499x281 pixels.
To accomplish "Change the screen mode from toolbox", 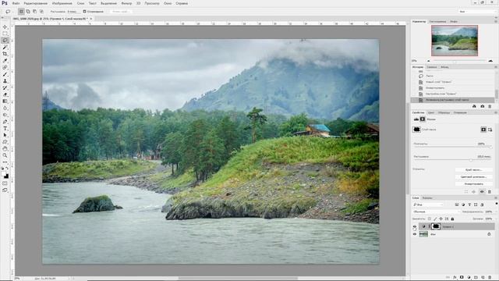I will click(x=5, y=190).
